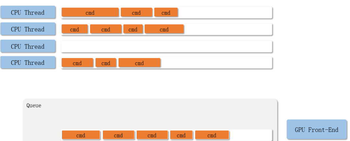This screenshot has width=350, height=141.
Task: Select the last cmd block in the Queue
Action: tap(212, 135)
